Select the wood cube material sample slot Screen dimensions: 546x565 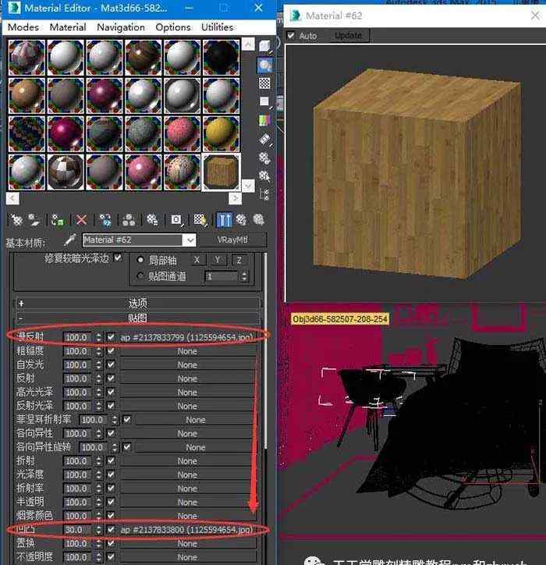[222, 172]
